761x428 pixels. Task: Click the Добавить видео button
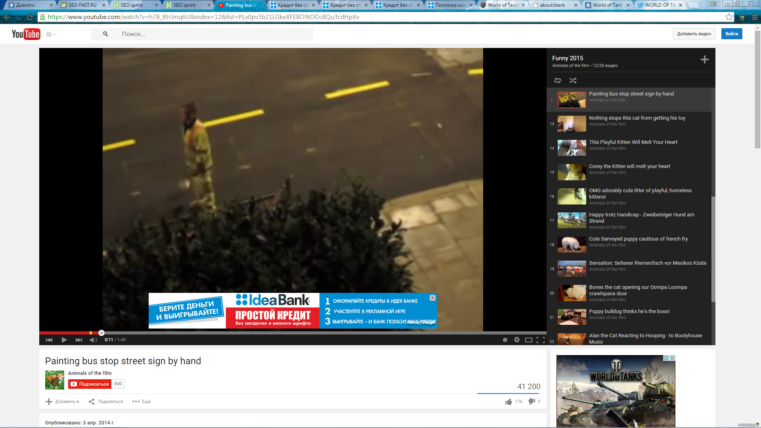(x=694, y=34)
